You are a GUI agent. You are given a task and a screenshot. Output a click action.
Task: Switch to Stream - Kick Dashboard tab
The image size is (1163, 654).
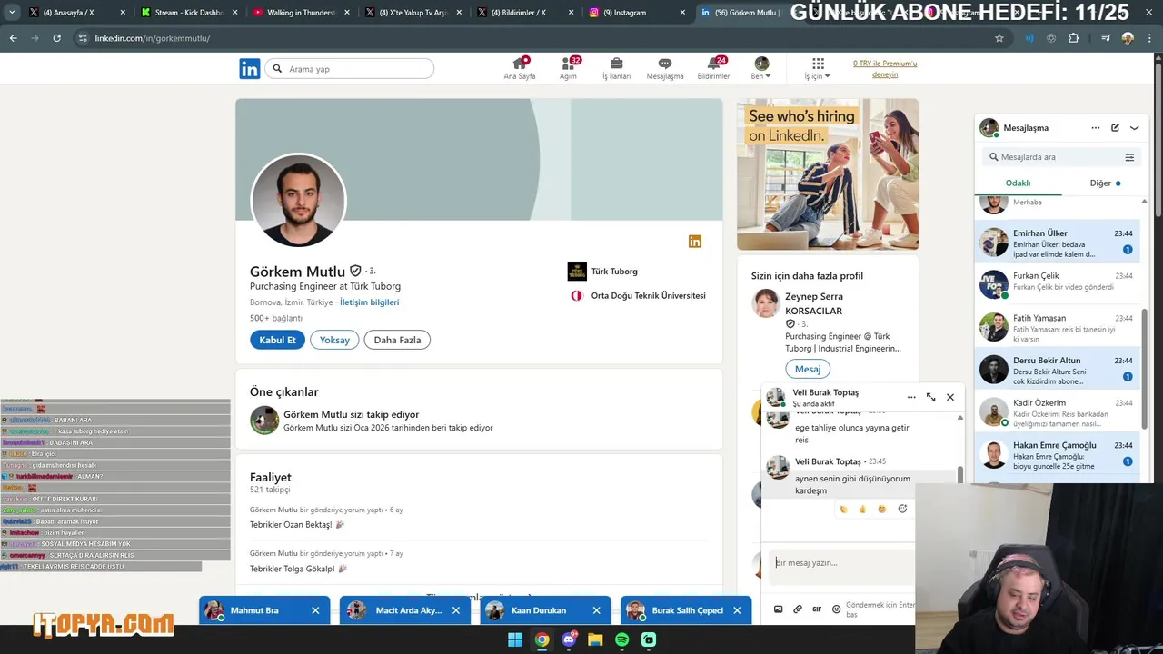point(189,13)
